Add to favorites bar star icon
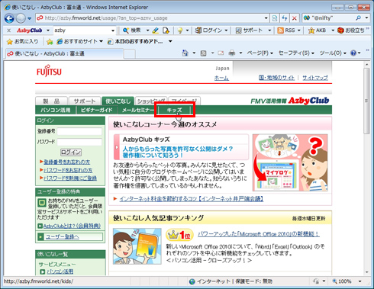The width and height of the screenshot is (374, 289). pyautogui.click(x=50, y=41)
